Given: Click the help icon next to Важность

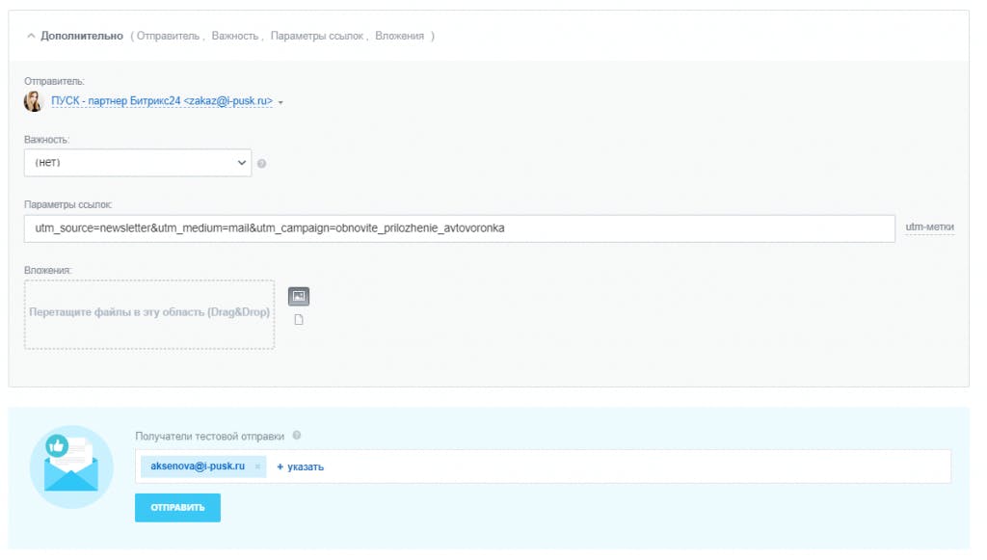Looking at the screenshot, I should 262,164.
